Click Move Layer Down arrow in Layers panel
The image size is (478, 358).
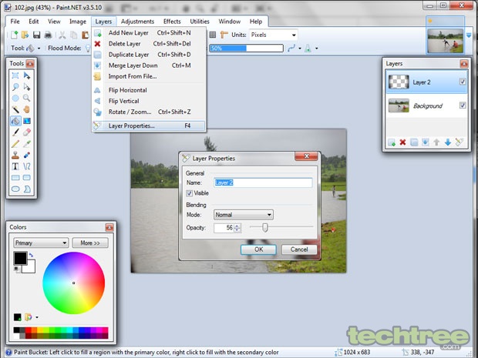click(x=448, y=142)
